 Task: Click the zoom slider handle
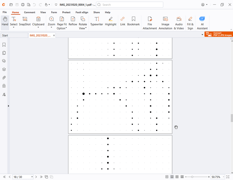[x=192, y=177]
